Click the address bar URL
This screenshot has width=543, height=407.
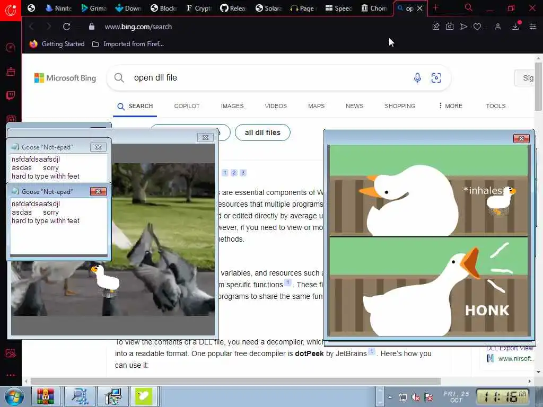138,26
